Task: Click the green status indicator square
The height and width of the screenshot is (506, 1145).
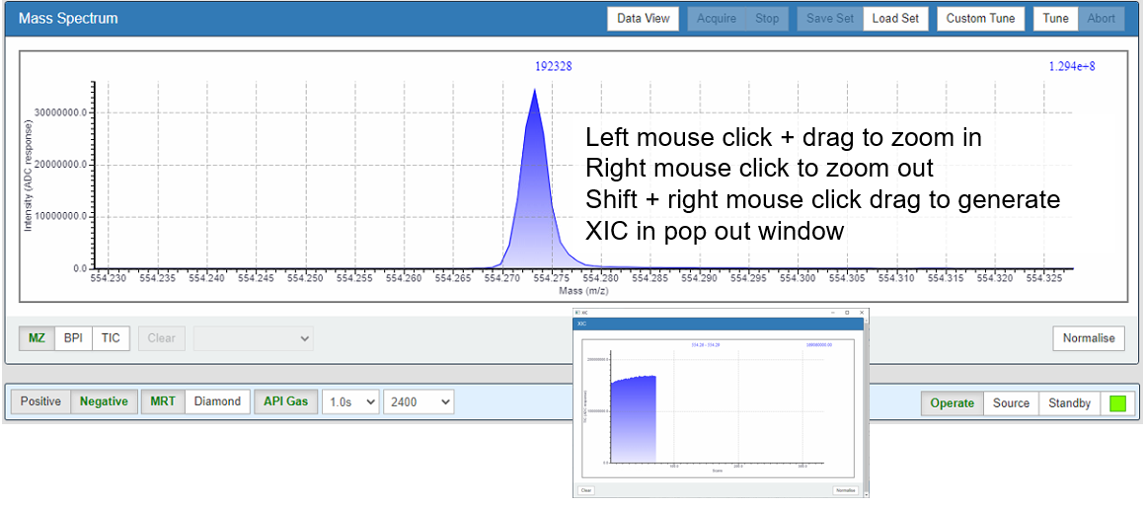Action: click(1117, 403)
